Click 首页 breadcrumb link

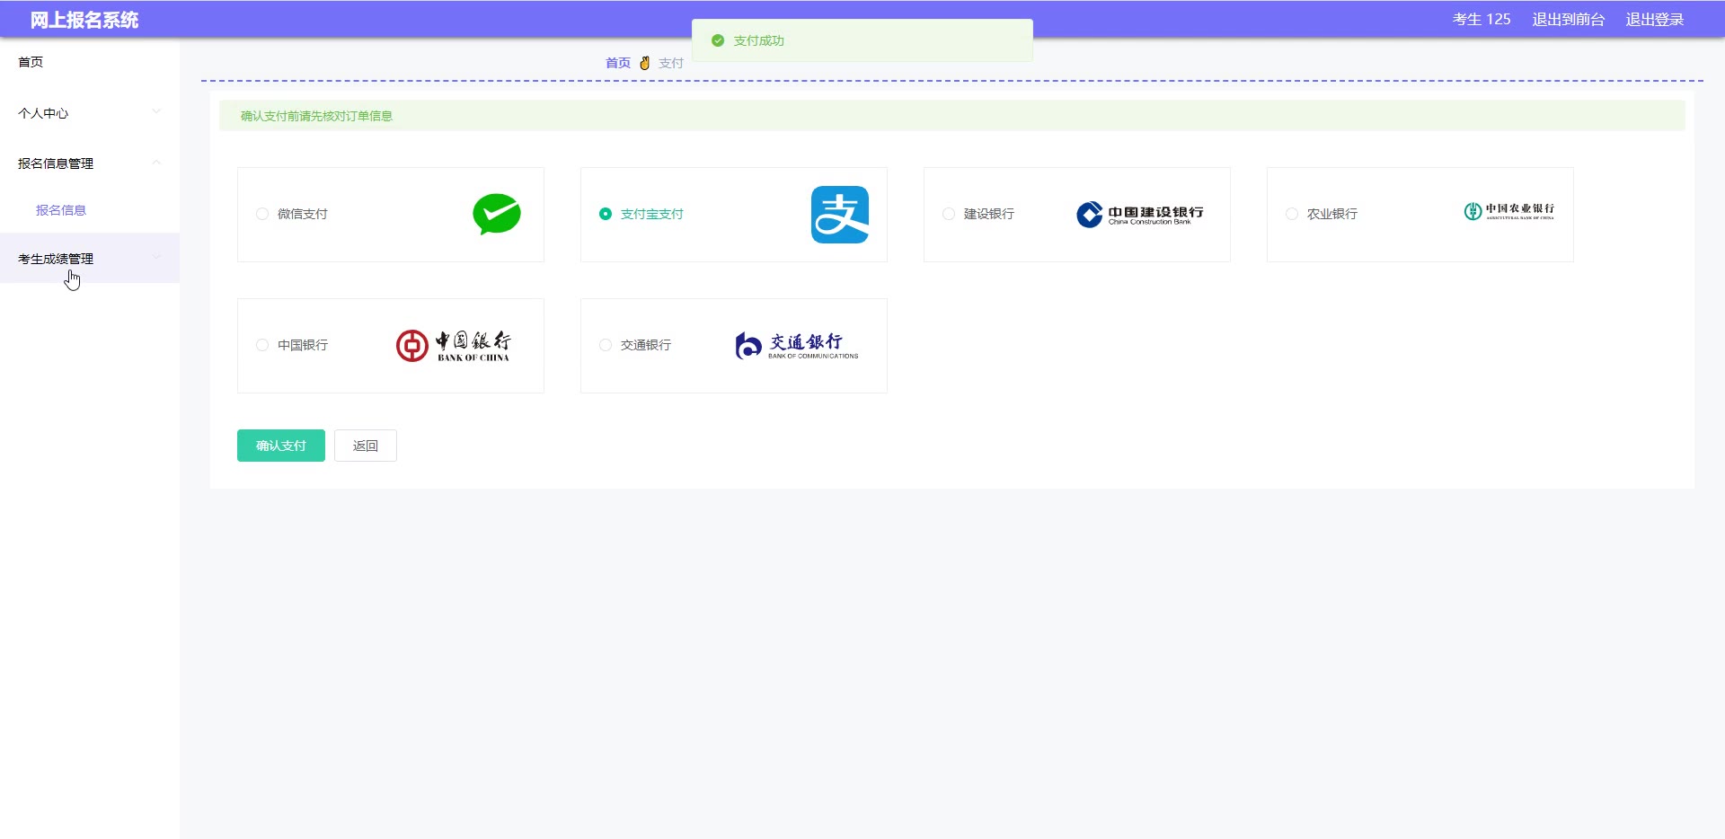618,63
